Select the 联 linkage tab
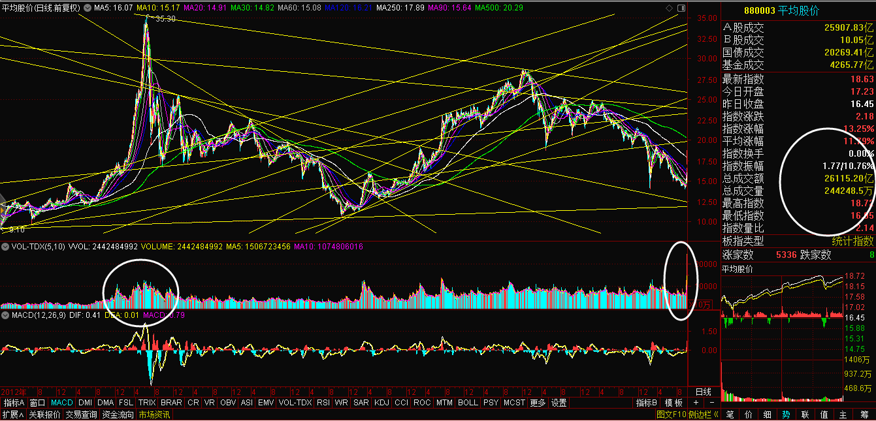 (805, 414)
